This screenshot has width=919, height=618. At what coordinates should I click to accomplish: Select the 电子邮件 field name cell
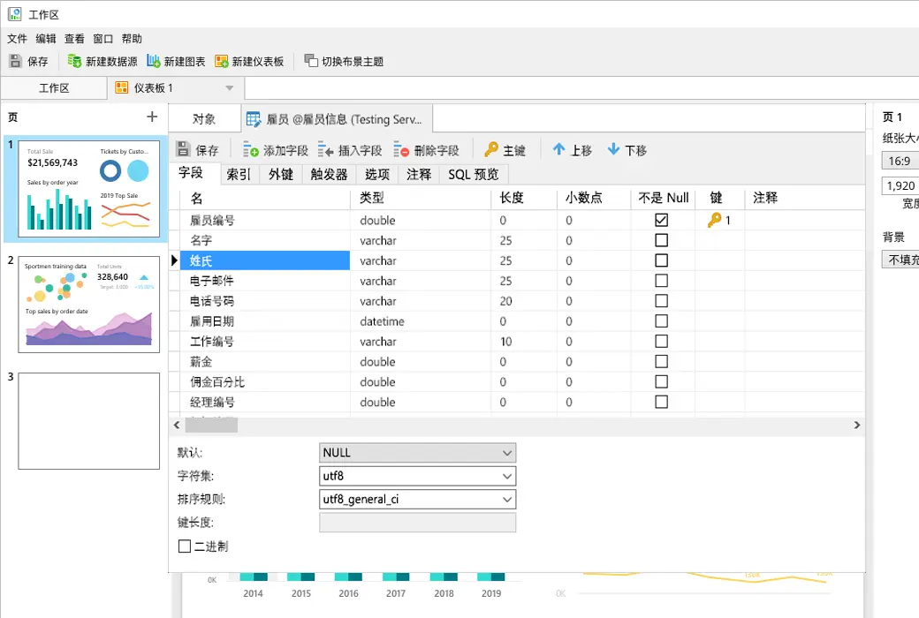pyautogui.click(x=265, y=281)
